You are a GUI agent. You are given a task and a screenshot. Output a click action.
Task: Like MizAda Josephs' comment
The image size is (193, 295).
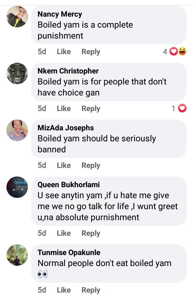click(x=64, y=165)
